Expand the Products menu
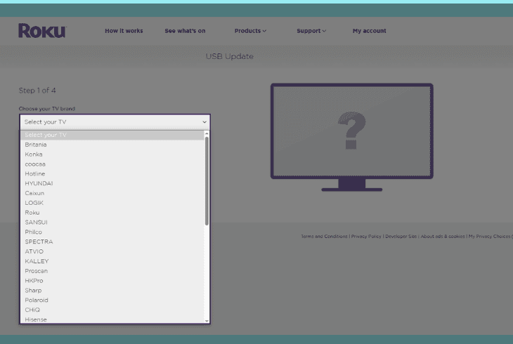This screenshot has height=344, width=513. click(x=250, y=31)
